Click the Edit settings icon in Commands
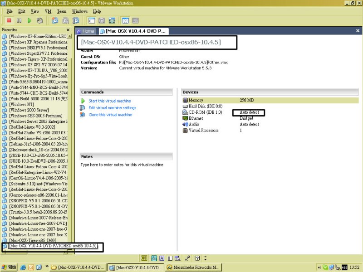 [x=83, y=108]
